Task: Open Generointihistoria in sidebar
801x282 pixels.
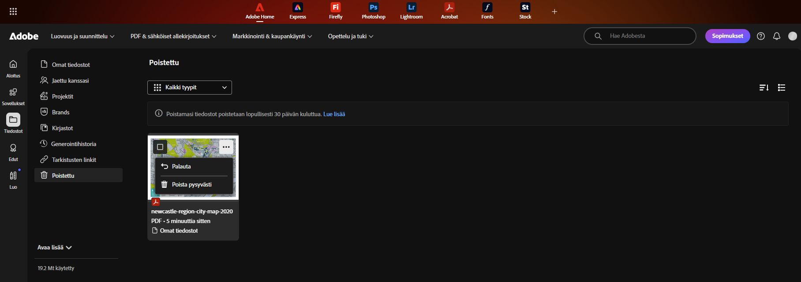Action: 79,144
